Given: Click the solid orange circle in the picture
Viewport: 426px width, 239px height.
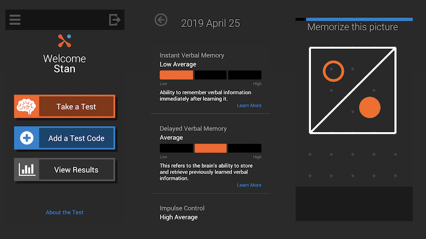Looking at the screenshot, I should coord(370,108).
